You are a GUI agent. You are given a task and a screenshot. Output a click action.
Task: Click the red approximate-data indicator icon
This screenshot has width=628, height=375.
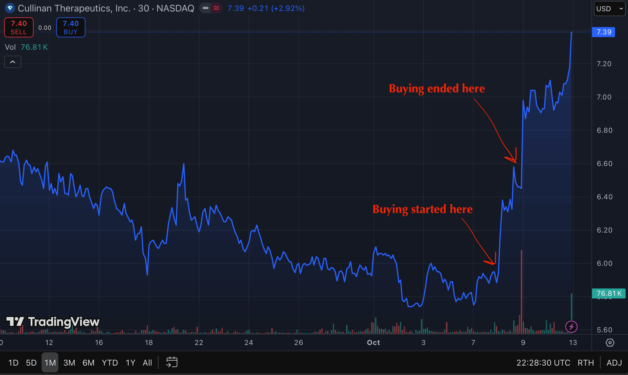pos(217,8)
